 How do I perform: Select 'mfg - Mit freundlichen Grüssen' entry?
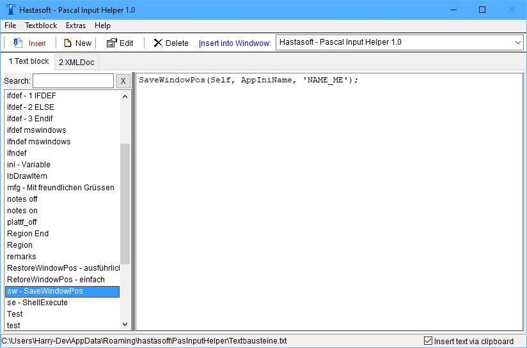pyautogui.click(x=63, y=188)
